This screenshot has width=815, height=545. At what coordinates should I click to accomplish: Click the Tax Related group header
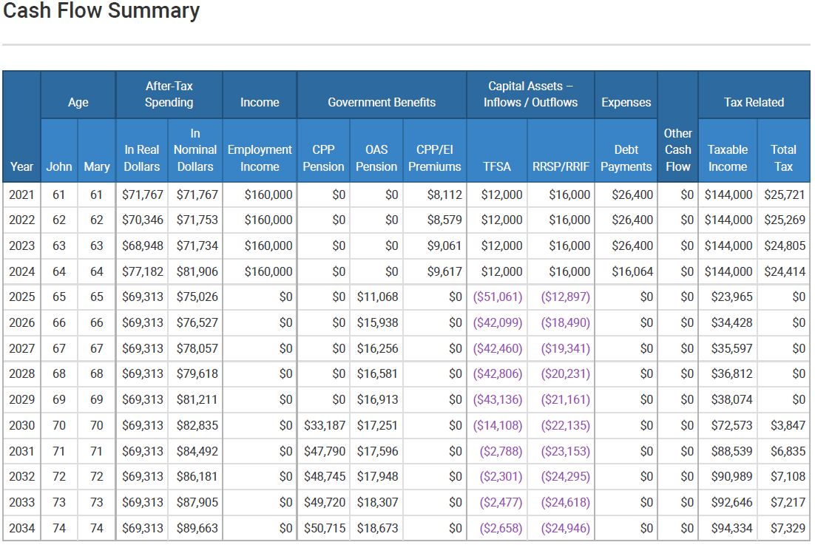754,103
